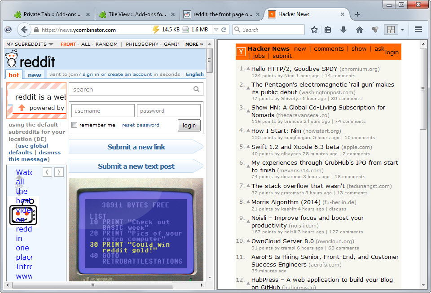Image resolution: width=431 pixels, height=293 pixels.
Task: Open the Downloads arrow icon
Action: (343, 30)
